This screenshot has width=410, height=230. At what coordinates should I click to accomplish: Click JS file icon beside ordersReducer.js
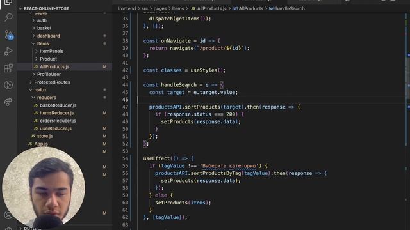click(36, 121)
